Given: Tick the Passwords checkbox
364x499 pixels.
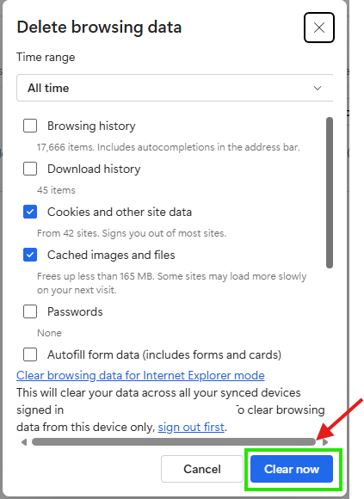Looking at the screenshot, I should [x=30, y=311].
